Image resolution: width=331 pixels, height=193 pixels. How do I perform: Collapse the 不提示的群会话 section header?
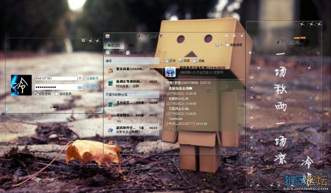pos(132,94)
